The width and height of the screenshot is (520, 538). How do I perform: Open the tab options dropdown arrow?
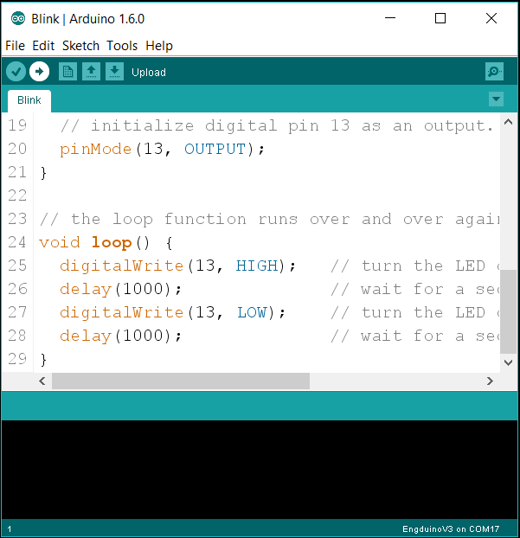(x=496, y=99)
